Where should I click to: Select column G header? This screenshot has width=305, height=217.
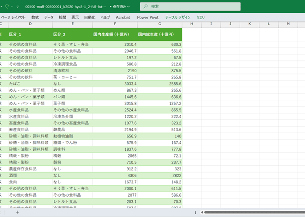point(160,24)
